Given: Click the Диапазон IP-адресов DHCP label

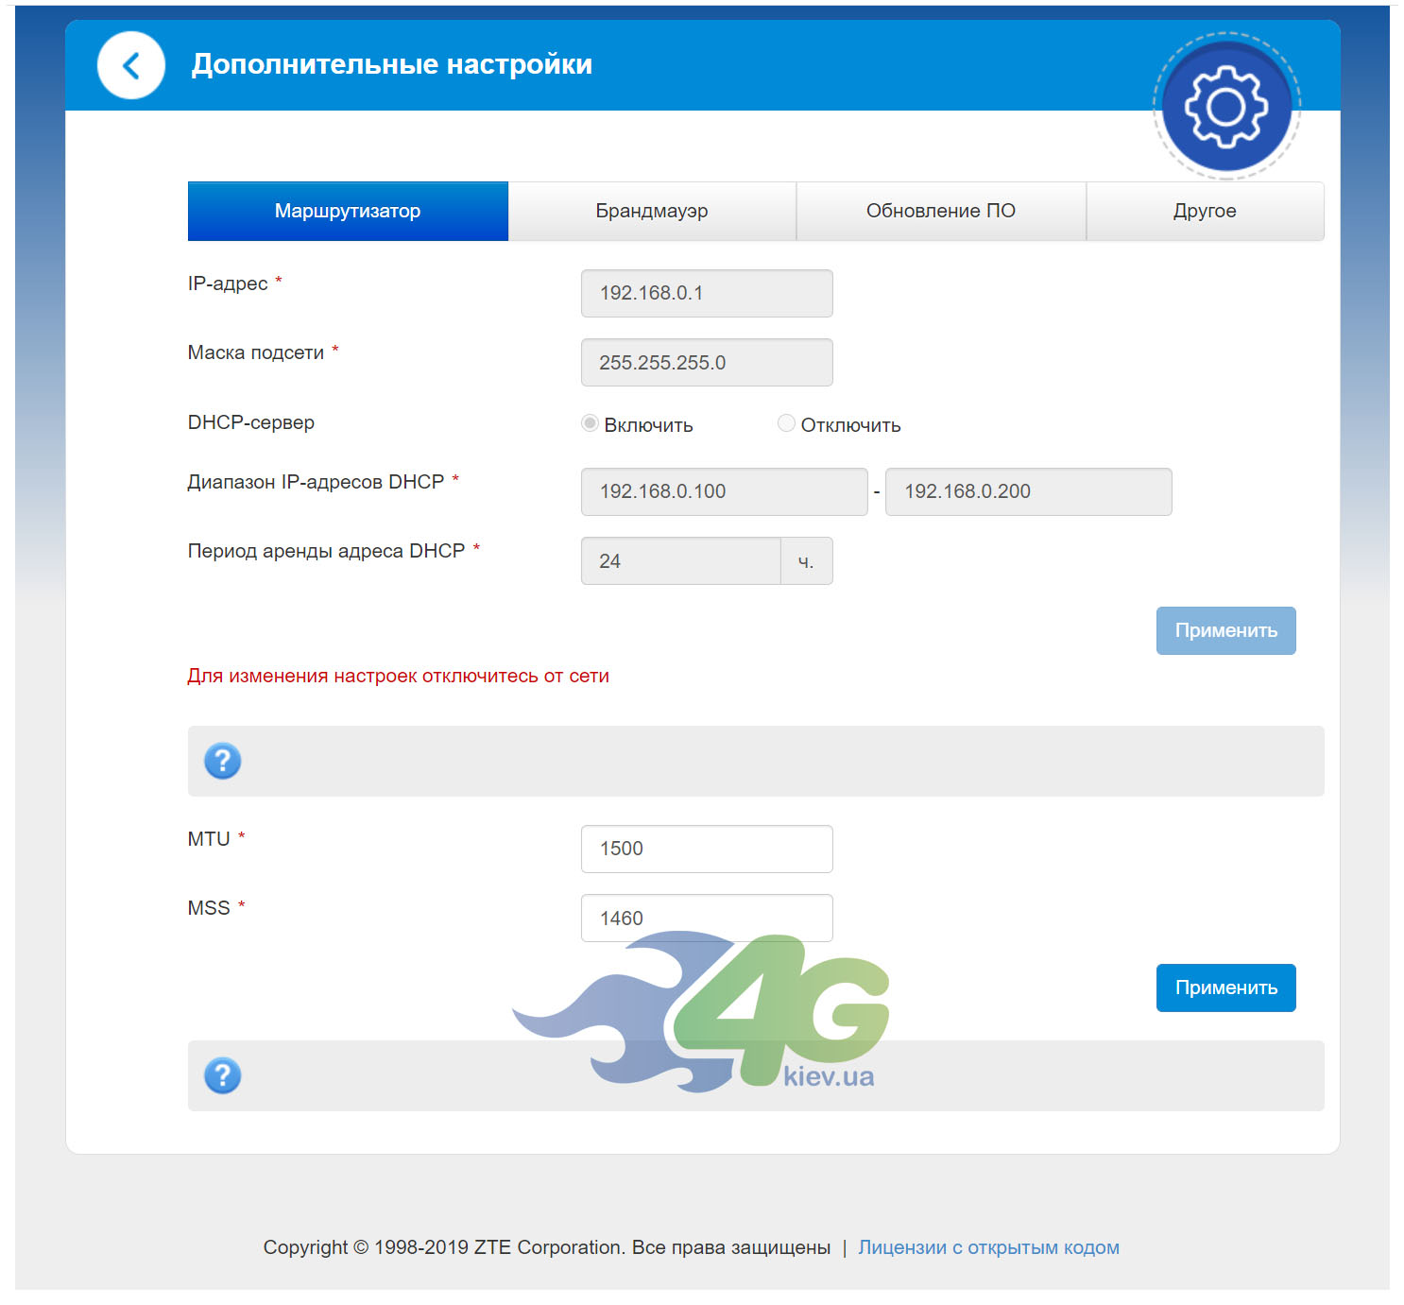Looking at the screenshot, I should (x=316, y=482).
